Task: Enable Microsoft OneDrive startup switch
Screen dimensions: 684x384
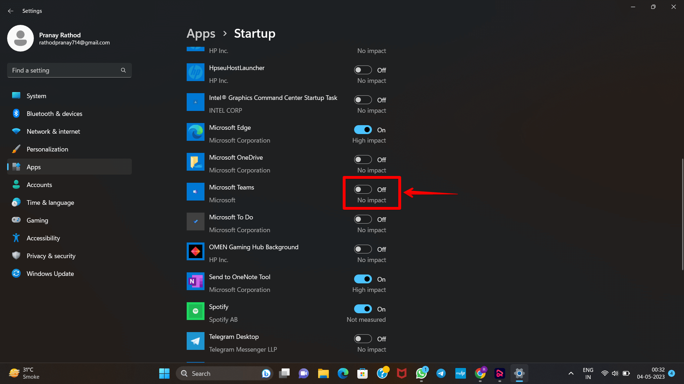Action: click(363, 160)
